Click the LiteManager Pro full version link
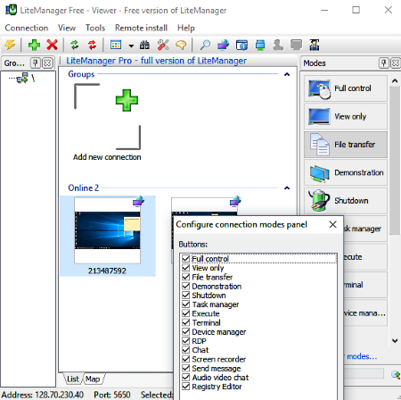Viewport: 401px width, 400px height. click(156, 61)
